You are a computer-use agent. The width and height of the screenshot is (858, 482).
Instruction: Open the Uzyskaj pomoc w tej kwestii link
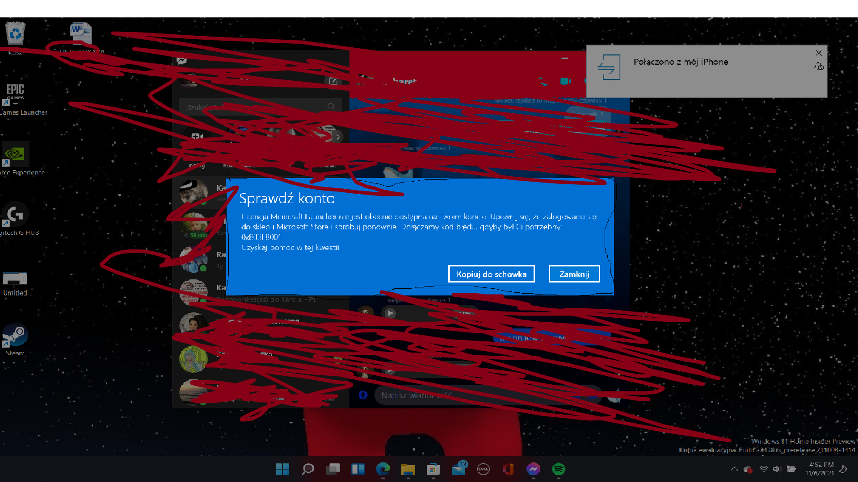(x=290, y=247)
